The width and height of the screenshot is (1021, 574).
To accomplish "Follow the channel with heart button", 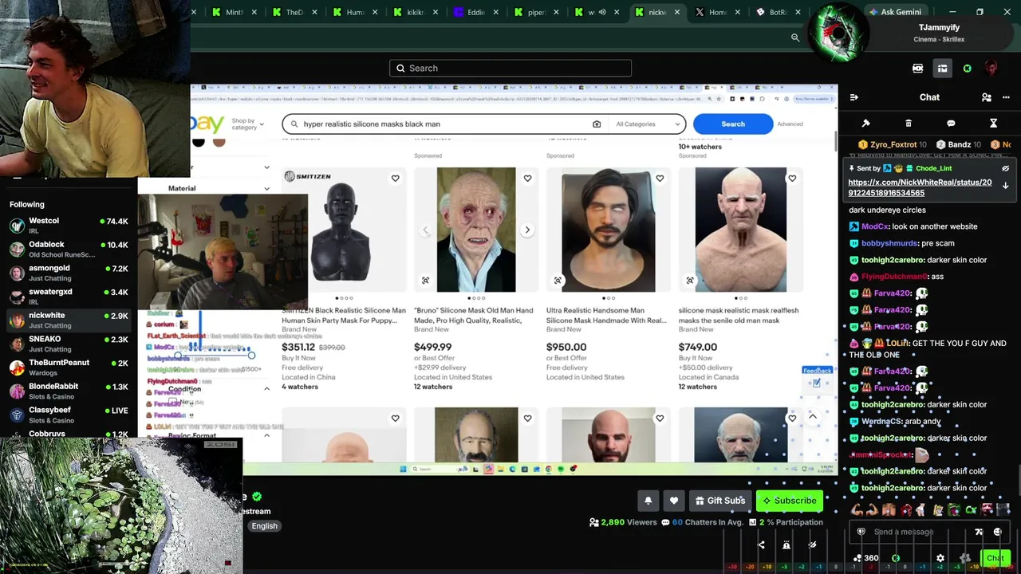I will click(x=674, y=501).
